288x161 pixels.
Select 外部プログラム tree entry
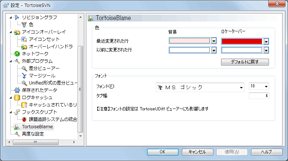point(37,61)
